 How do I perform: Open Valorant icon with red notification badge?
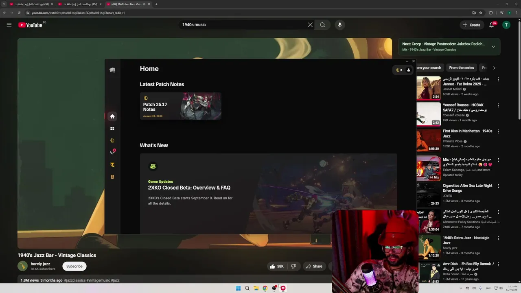point(112,152)
